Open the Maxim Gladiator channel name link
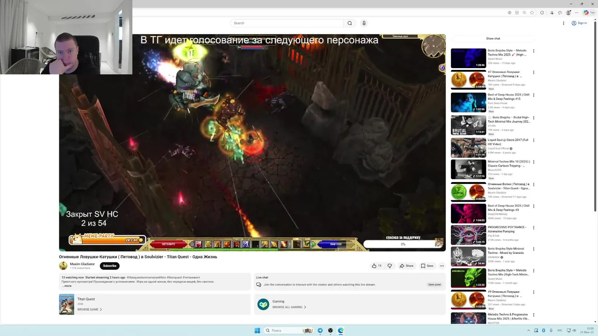 coord(82,264)
